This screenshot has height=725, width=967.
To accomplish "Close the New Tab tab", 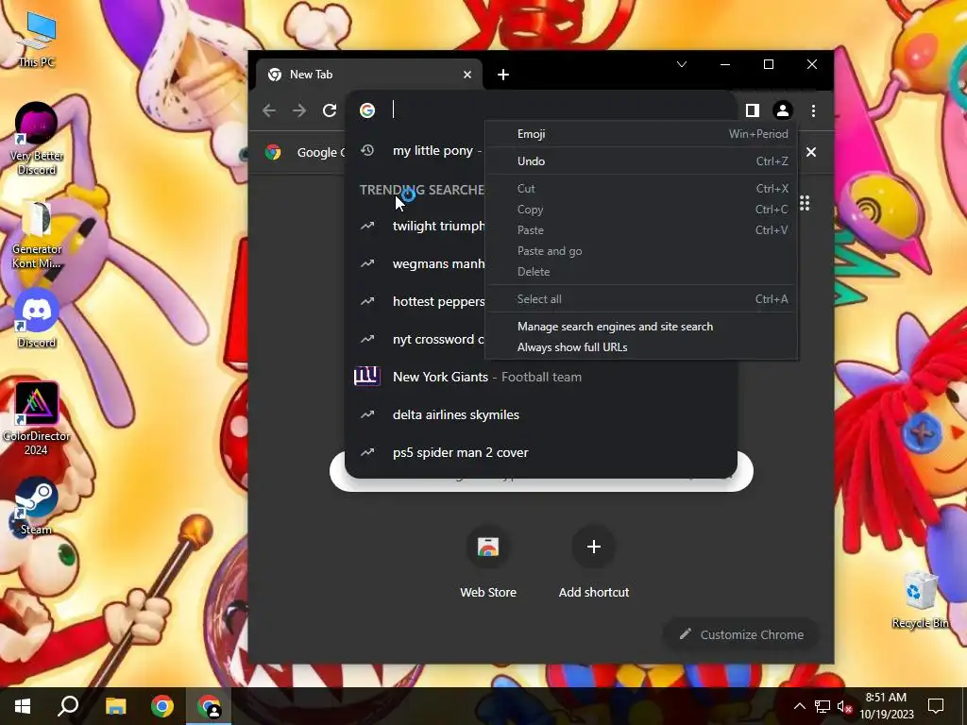I will pyautogui.click(x=467, y=75).
